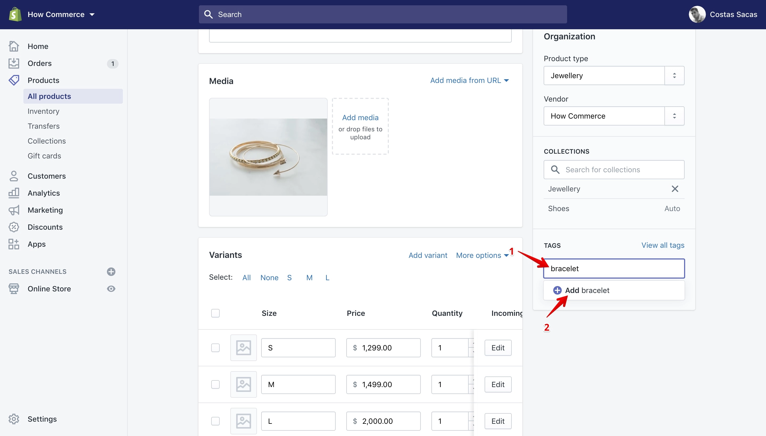The height and width of the screenshot is (436, 766).
Task: Click Edit button for variant L
Action: tap(498, 421)
